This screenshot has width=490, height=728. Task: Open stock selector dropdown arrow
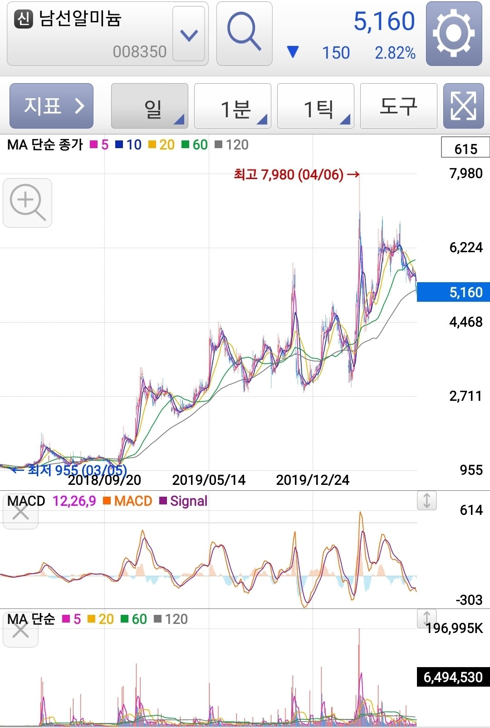click(189, 35)
